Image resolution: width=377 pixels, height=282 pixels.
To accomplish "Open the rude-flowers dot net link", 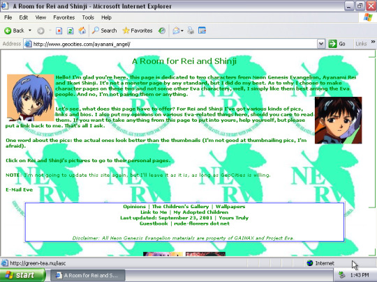I will click(x=202, y=224).
